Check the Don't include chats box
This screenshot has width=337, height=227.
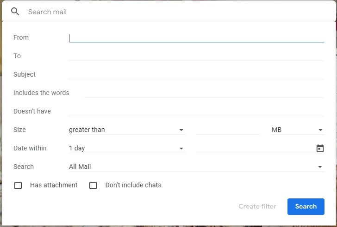point(93,185)
